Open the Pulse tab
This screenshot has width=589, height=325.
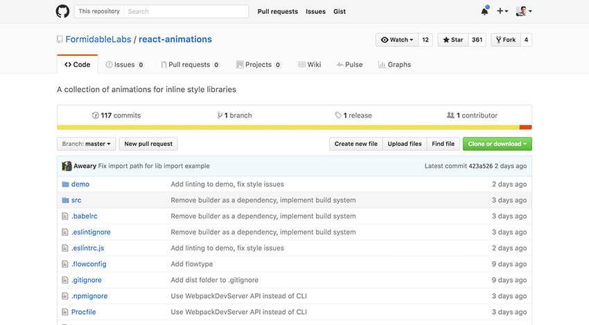point(350,64)
